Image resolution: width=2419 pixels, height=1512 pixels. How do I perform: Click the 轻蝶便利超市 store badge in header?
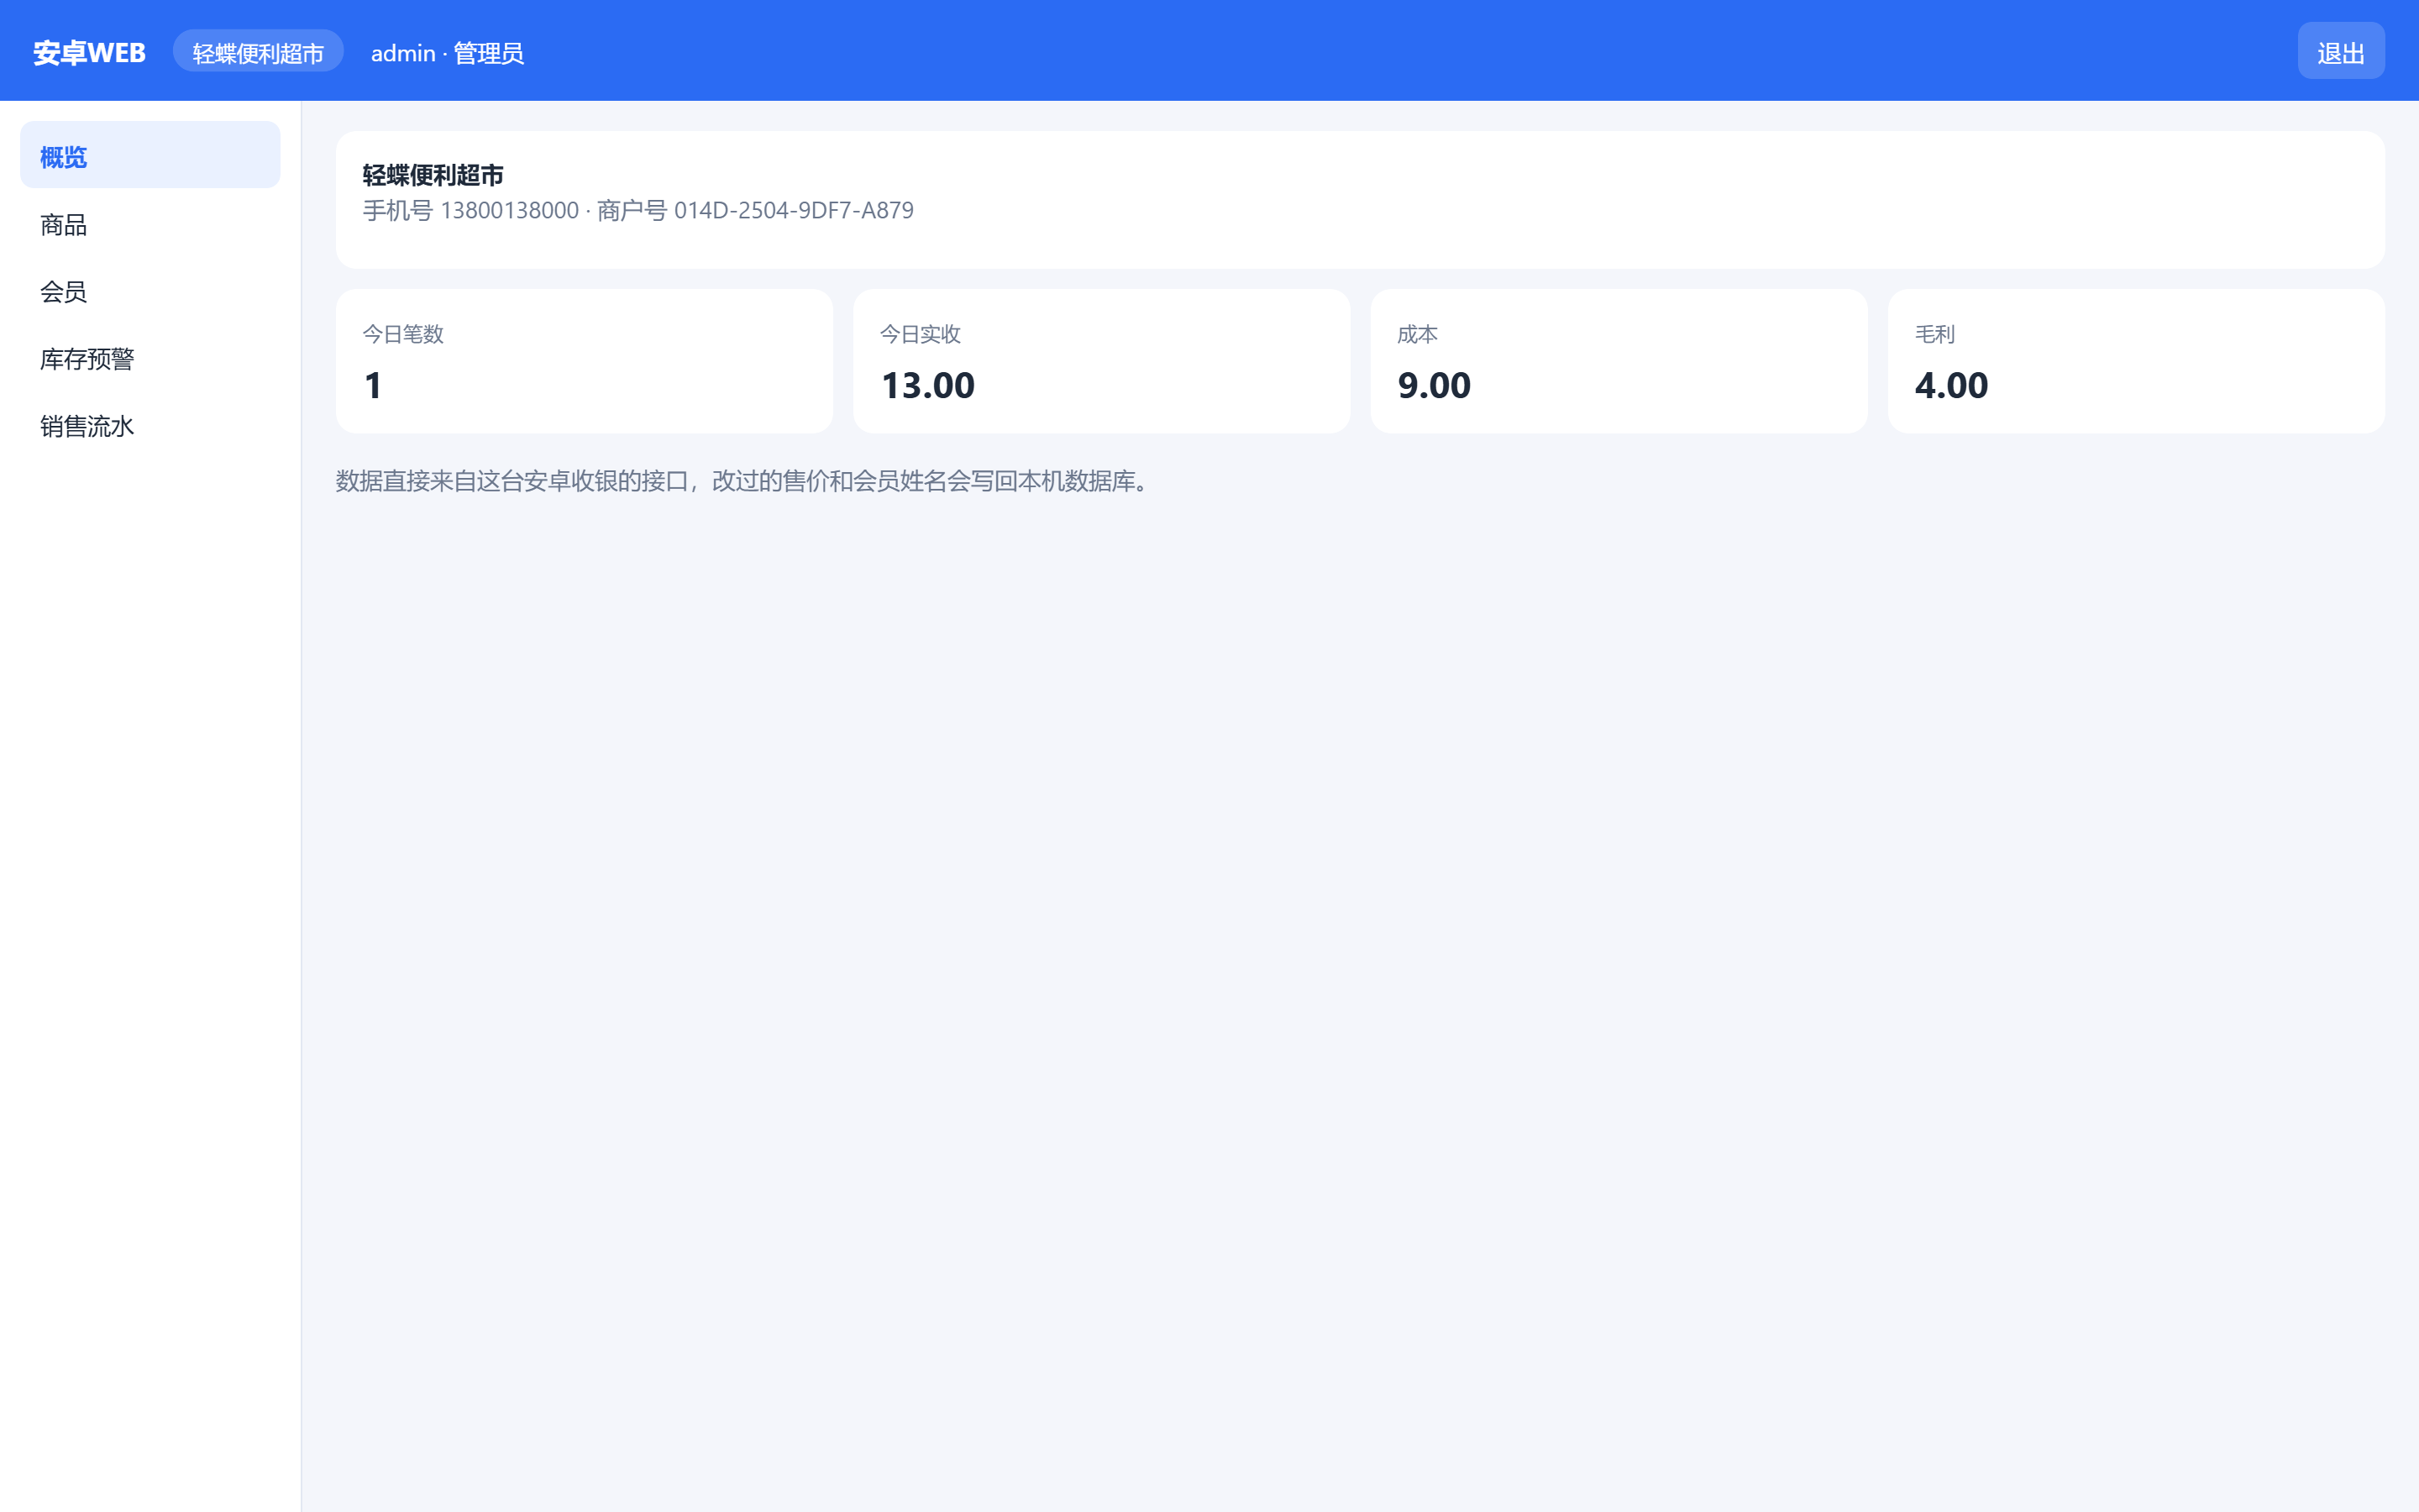pos(258,51)
